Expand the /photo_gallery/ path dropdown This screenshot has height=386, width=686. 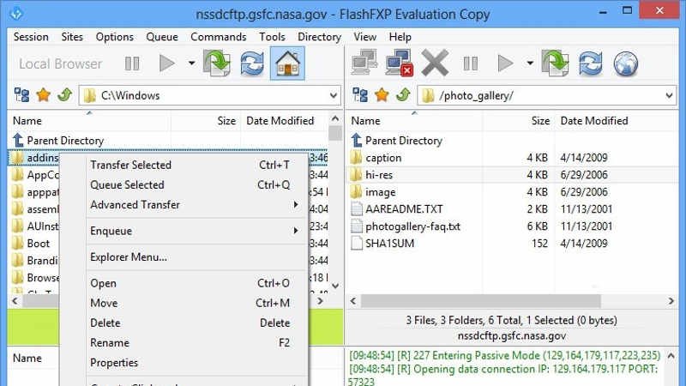point(670,95)
